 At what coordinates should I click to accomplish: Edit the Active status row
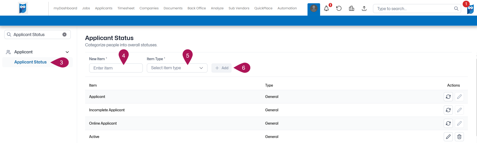pos(448,137)
